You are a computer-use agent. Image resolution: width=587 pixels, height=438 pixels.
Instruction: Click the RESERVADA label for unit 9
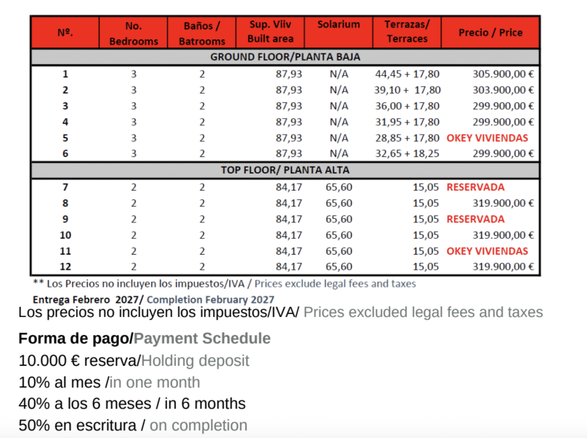[x=475, y=219]
